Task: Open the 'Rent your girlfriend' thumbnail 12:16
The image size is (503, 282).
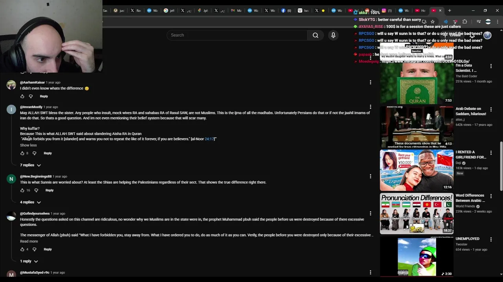Action: pyautogui.click(x=417, y=170)
